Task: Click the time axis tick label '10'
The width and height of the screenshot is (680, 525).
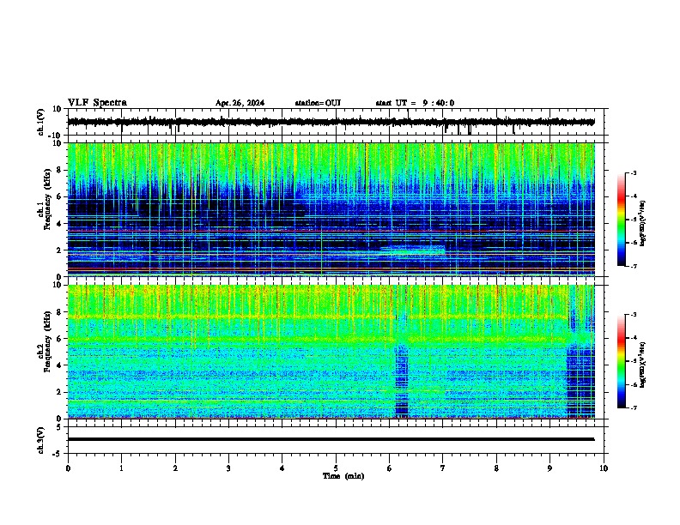Action: pos(604,468)
